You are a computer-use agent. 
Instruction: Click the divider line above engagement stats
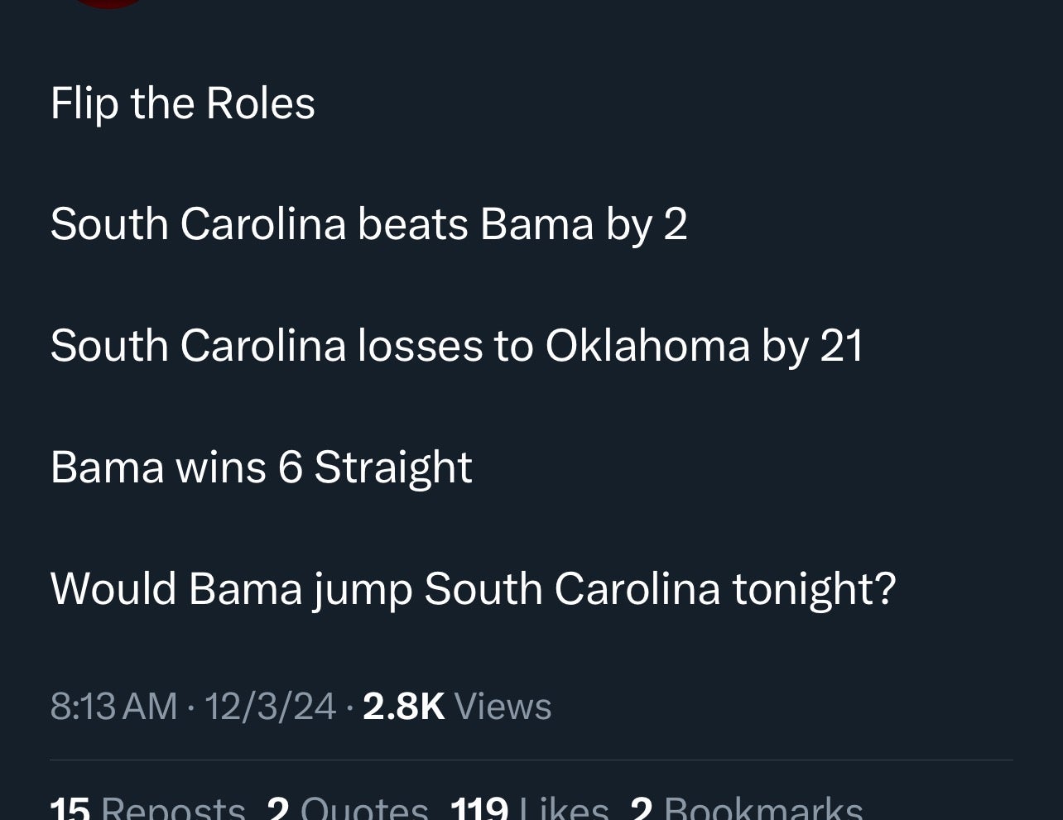tap(531, 758)
